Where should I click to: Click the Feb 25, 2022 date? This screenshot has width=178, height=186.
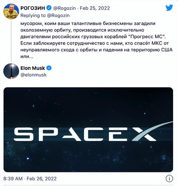pyautogui.click(x=93, y=8)
